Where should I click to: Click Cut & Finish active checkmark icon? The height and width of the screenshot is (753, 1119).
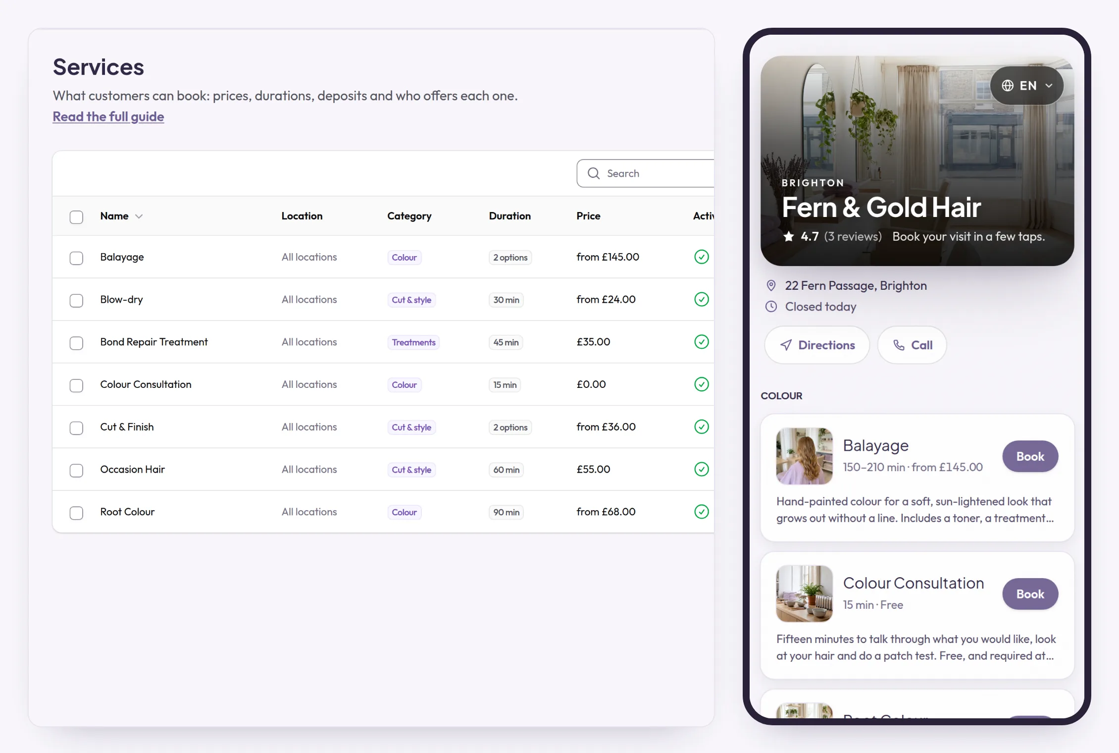[701, 427]
